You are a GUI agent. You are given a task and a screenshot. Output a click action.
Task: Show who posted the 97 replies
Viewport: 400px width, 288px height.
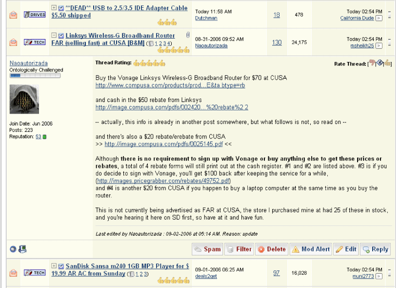click(x=276, y=273)
